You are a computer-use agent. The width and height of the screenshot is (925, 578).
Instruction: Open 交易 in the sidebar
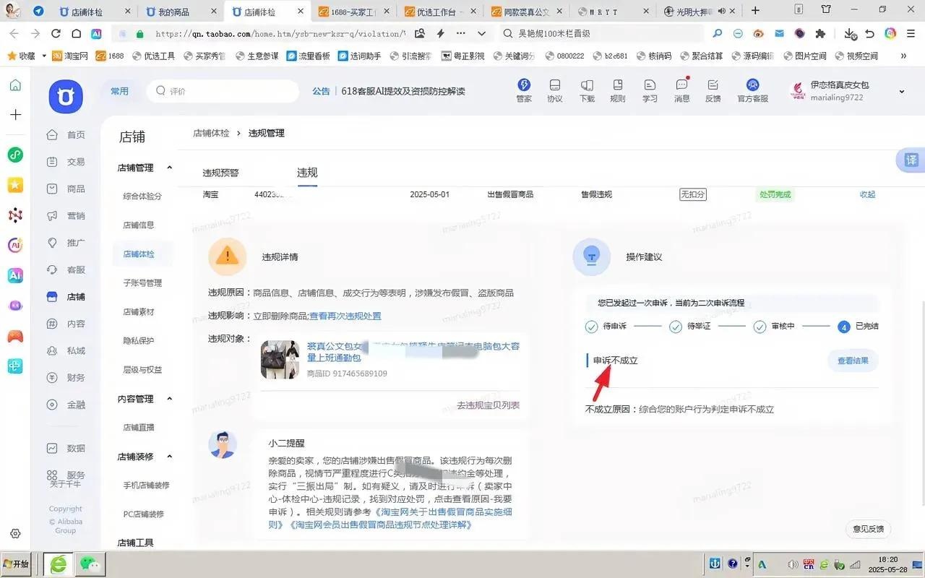(x=66, y=162)
